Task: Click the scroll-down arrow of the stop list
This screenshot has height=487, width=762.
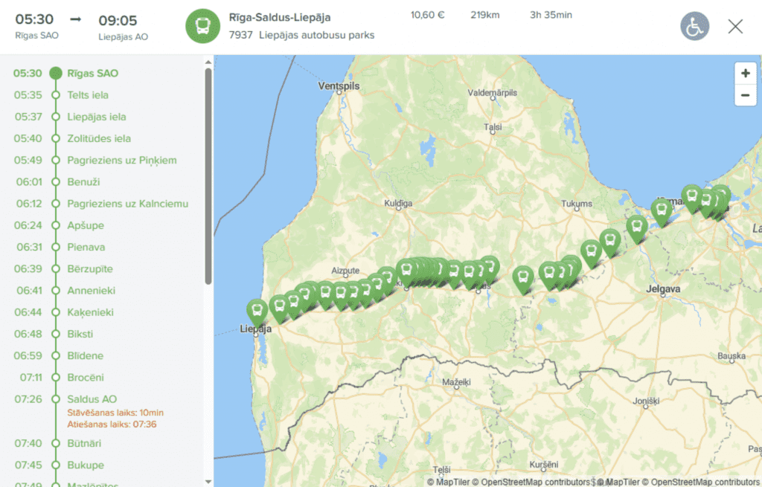Action: pyautogui.click(x=208, y=482)
